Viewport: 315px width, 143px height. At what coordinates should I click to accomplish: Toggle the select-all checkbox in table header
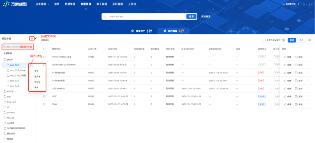(x=44, y=49)
